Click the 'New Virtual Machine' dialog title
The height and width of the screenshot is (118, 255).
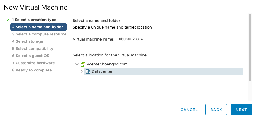pos(36,7)
